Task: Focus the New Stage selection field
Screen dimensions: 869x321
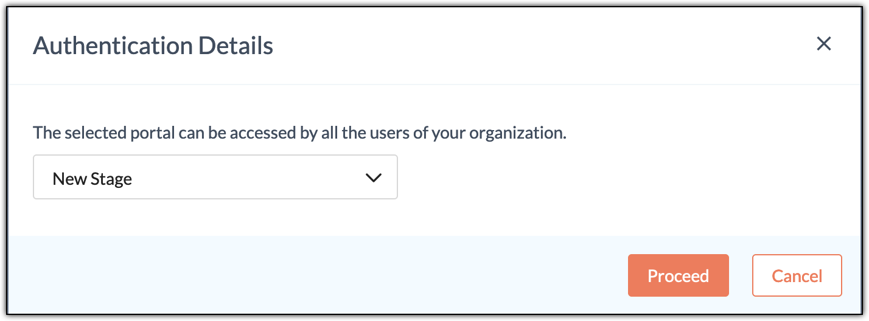Action: 215,177
